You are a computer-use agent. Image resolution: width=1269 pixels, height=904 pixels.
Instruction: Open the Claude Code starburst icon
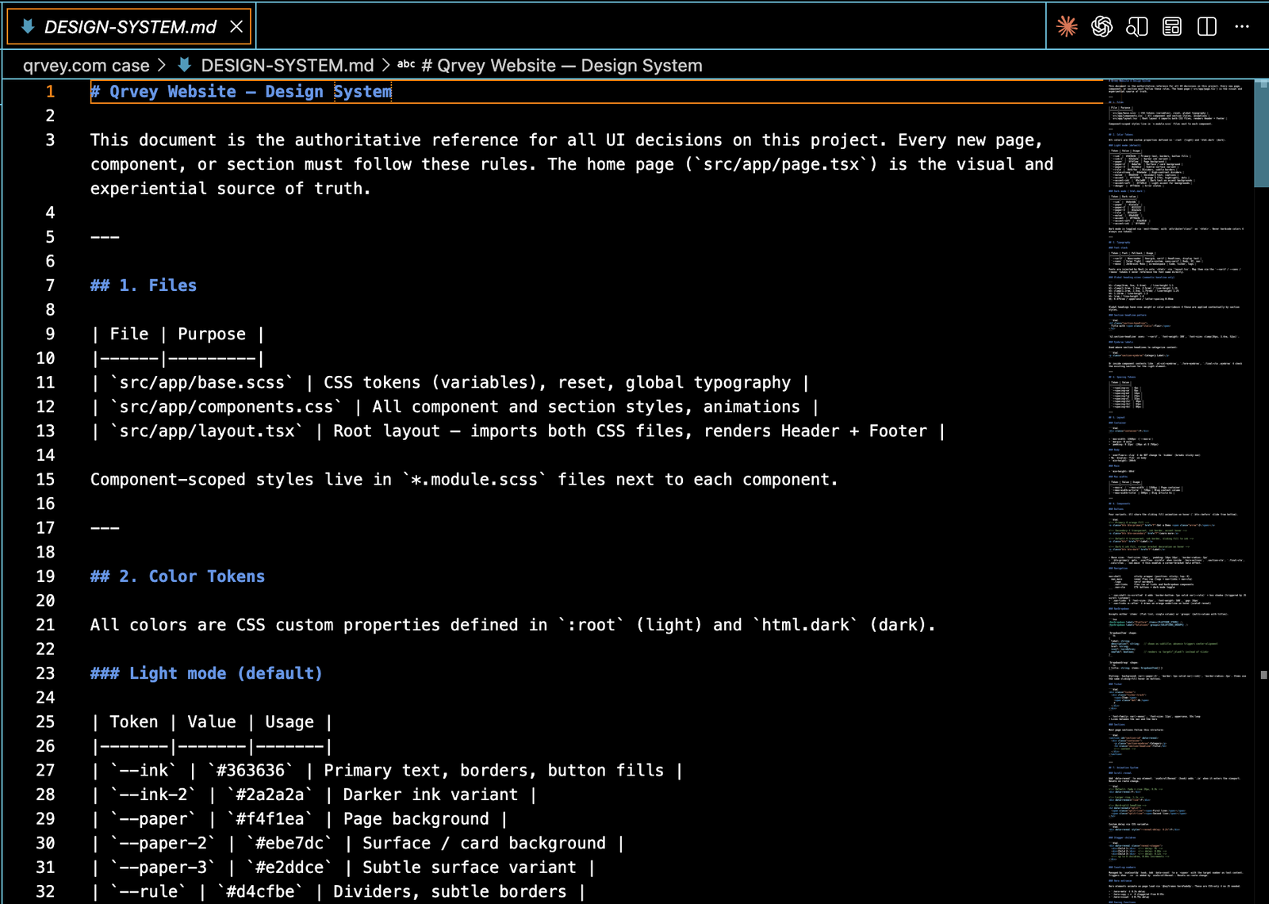click(x=1067, y=26)
